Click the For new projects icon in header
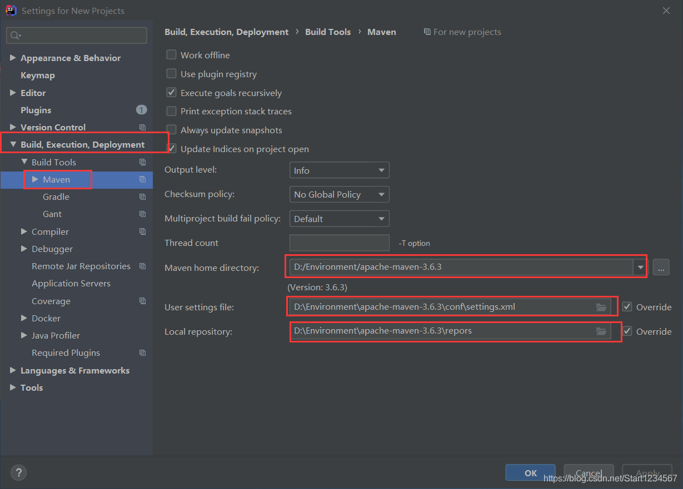 (427, 32)
